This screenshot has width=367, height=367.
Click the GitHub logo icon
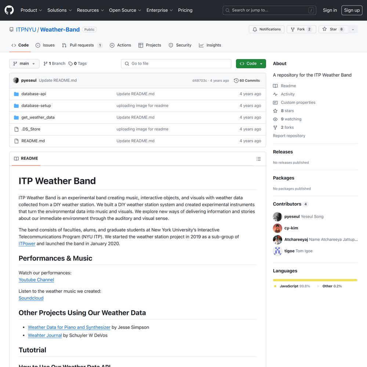pos(9,10)
